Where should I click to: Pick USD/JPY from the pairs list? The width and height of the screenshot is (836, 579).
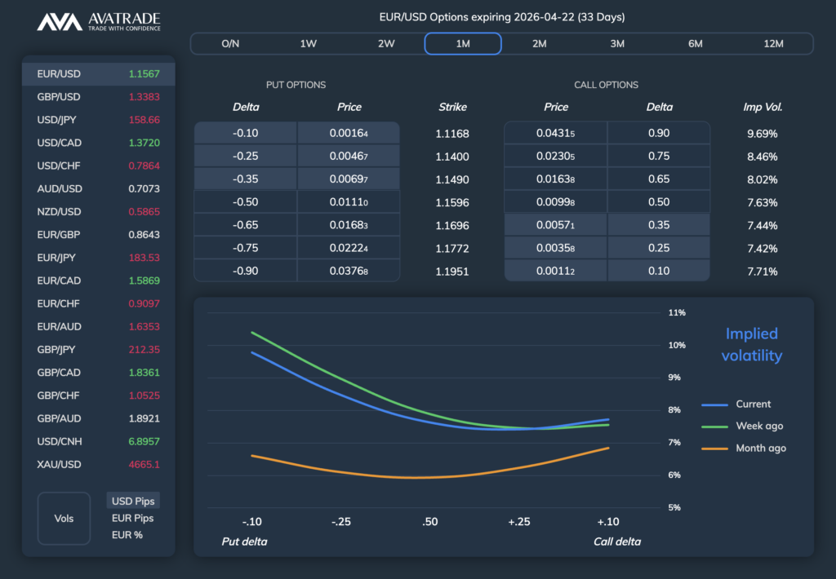click(x=98, y=120)
